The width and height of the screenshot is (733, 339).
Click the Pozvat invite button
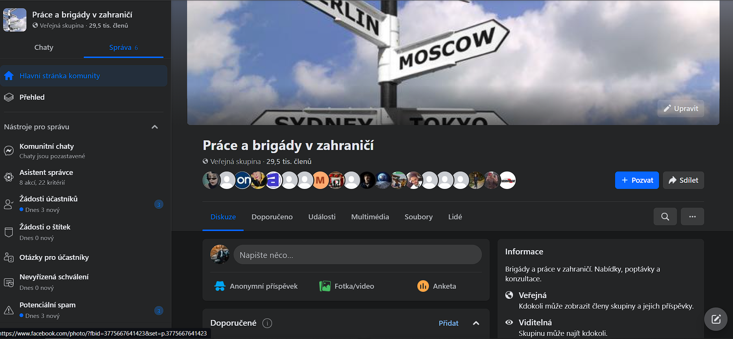coord(637,180)
